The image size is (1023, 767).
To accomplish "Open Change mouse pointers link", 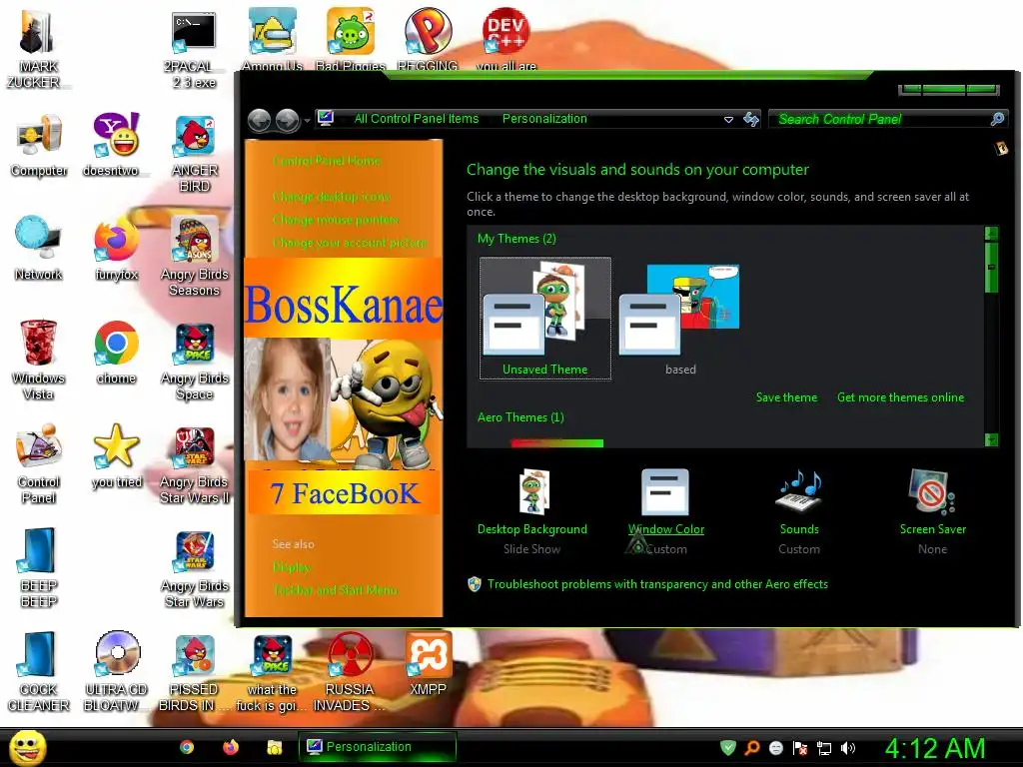I will point(336,219).
